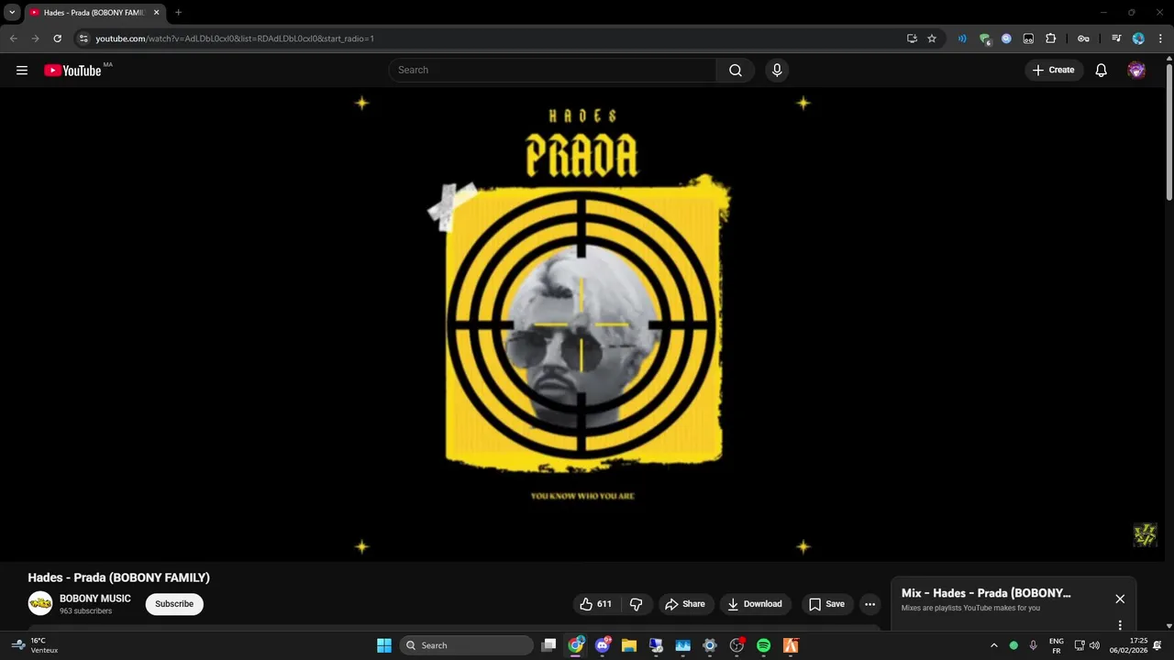This screenshot has height=660, width=1174.
Task: Open volume control in system tray
Action: tap(1094, 645)
